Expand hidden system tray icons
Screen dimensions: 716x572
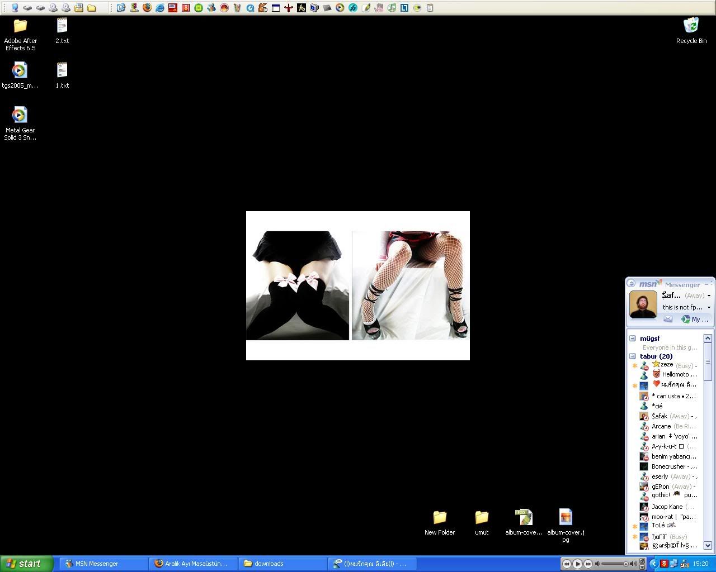point(653,564)
